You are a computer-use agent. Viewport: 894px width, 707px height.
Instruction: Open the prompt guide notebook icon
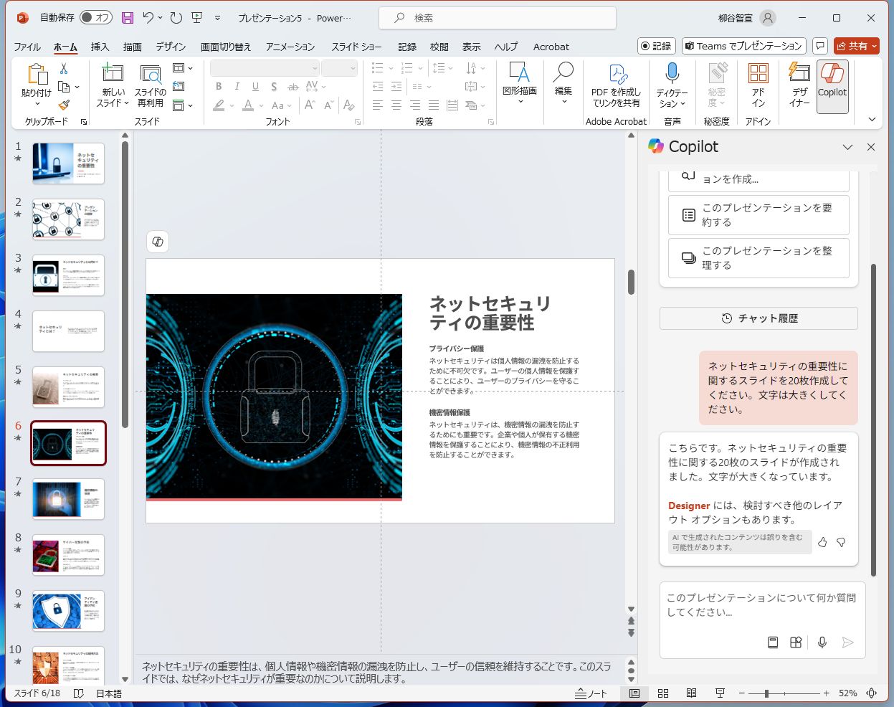[x=773, y=642]
